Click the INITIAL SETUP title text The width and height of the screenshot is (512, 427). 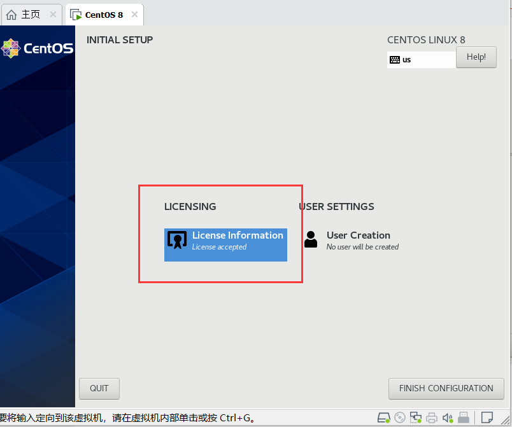tap(120, 40)
